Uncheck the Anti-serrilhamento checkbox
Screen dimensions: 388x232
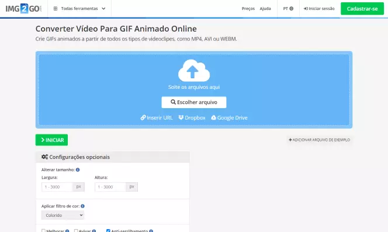(x=108, y=231)
